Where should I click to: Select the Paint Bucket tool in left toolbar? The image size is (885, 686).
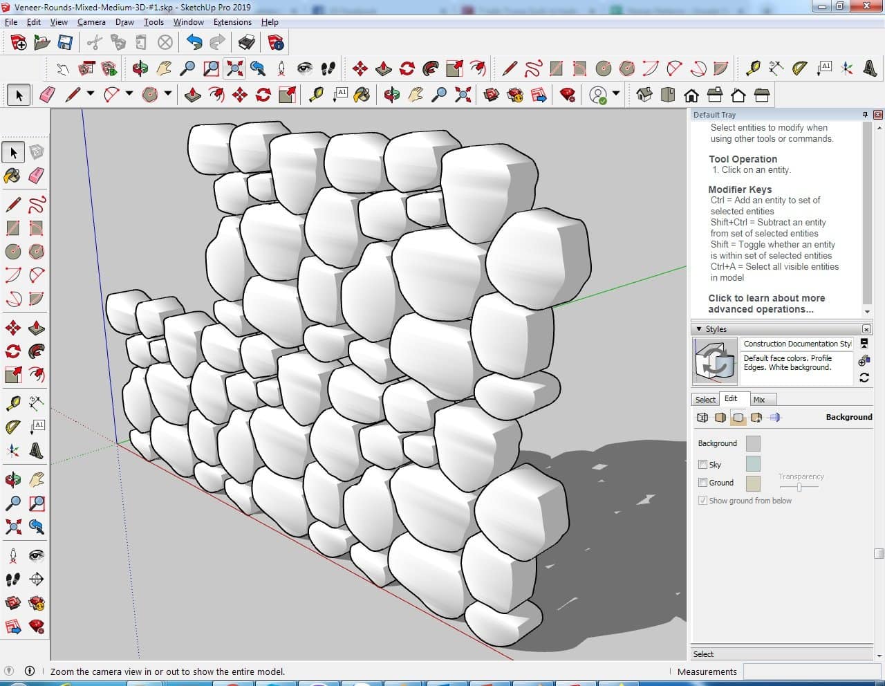pos(12,176)
